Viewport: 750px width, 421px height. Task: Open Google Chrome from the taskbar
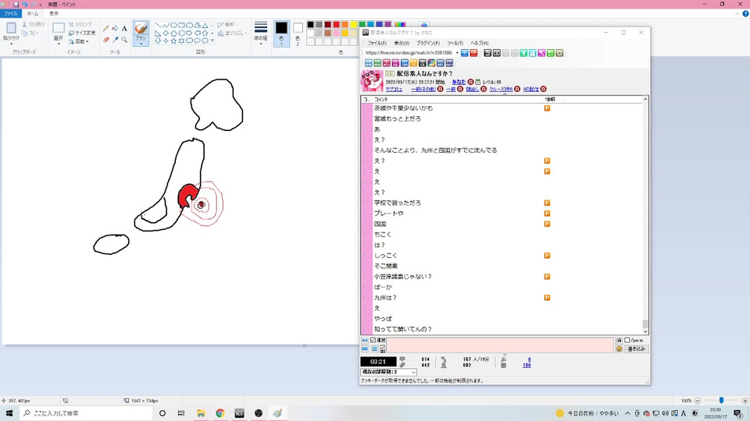(220, 413)
